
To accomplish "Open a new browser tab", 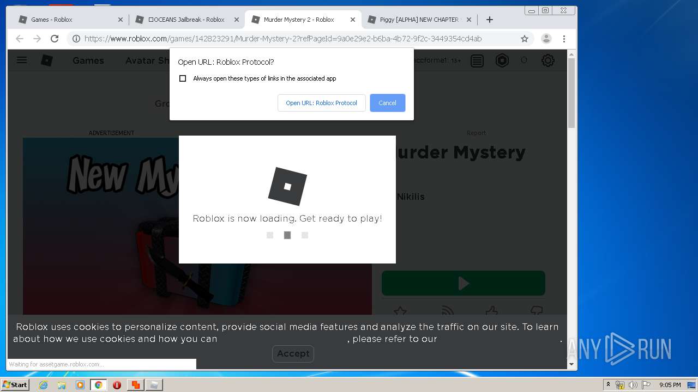I will [490, 20].
